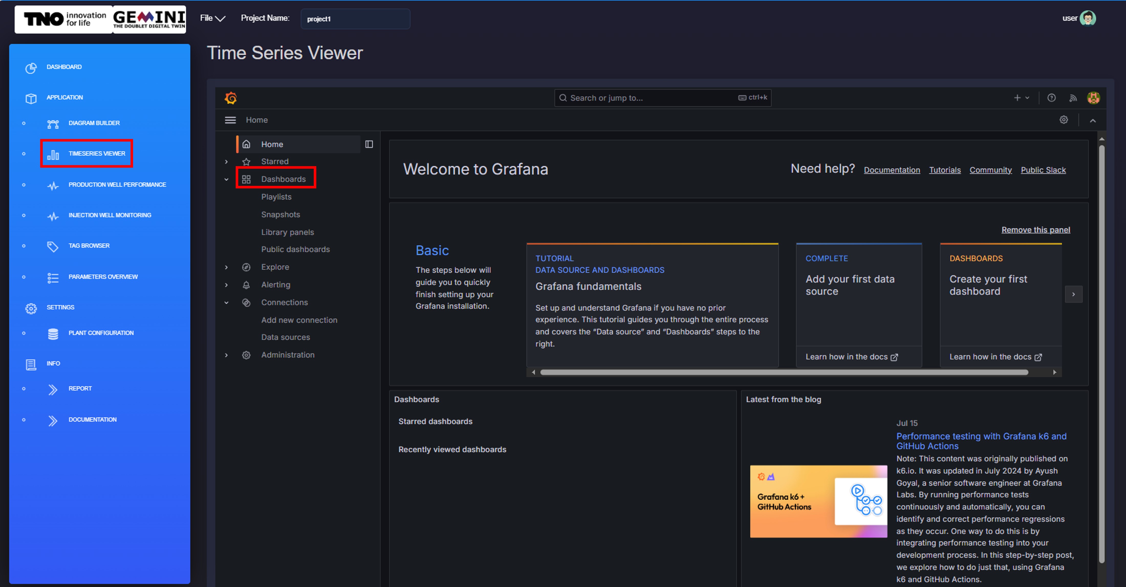Open dashboard settings gear icon
Screen dimensions: 1126x587
point(1064,120)
